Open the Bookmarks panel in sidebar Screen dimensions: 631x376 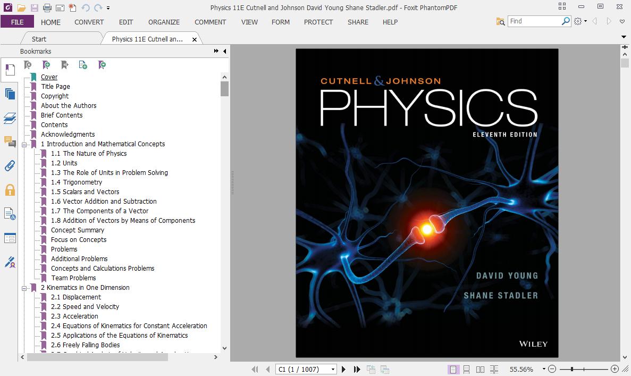(x=10, y=70)
